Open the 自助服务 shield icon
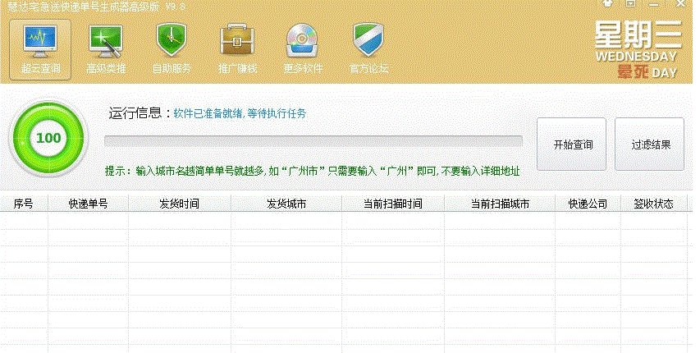The height and width of the screenshot is (353, 700). pyautogui.click(x=172, y=49)
